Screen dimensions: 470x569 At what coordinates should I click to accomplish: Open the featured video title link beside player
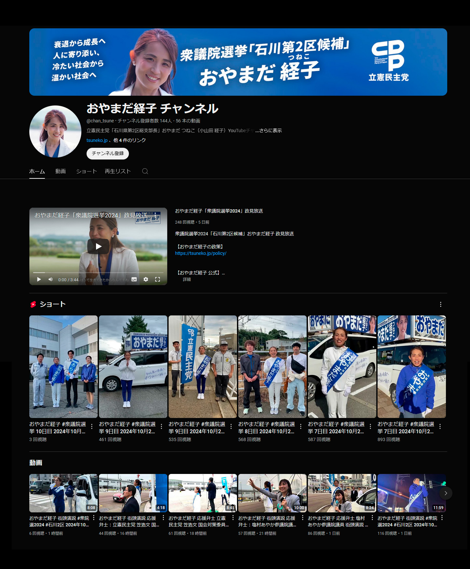click(219, 211)
